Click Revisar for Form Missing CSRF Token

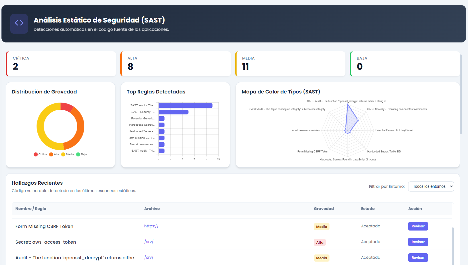coord(418,226)
